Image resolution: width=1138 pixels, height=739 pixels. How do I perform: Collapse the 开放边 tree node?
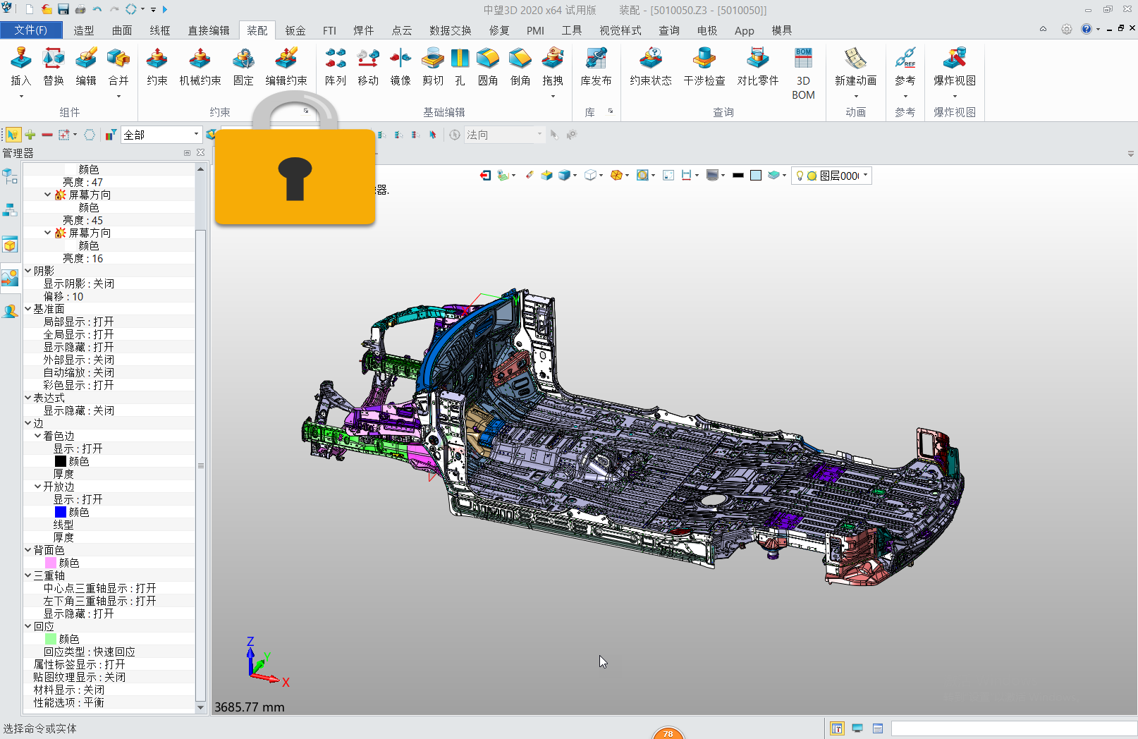click(38, 487)
